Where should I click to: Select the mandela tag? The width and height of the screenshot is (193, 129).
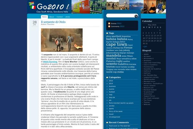[114, 55]
